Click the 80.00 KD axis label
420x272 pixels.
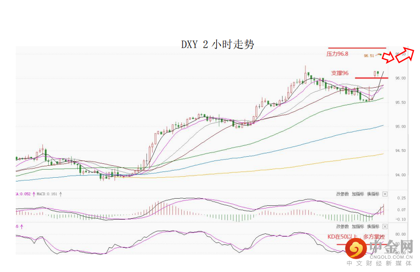click(400, 234)
